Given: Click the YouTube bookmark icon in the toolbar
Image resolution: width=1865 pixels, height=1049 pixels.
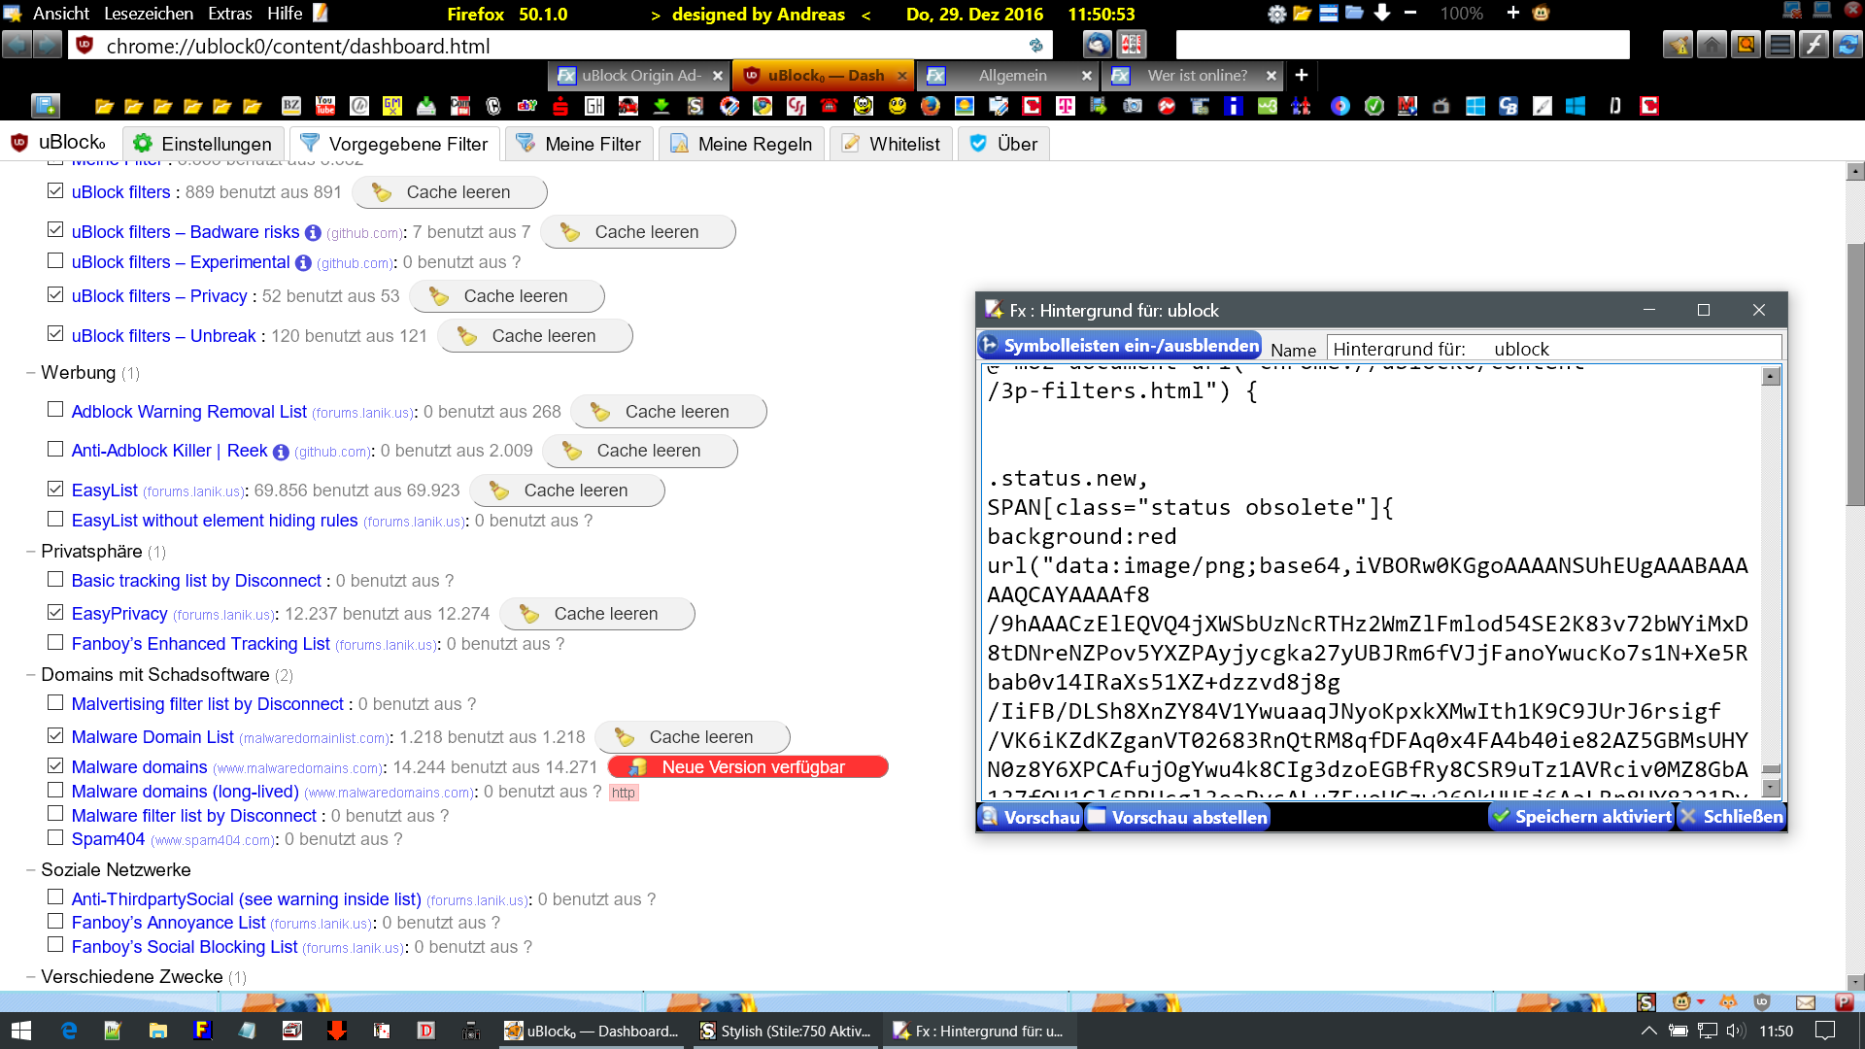Looking at the screenshot, I should [325, 106].
